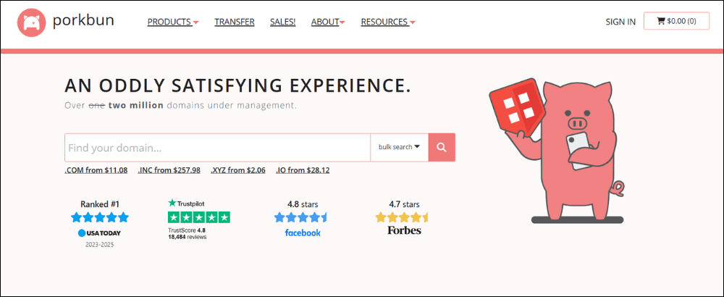Image resolution: width=724 pixels, height=297 pixels.
Task: Select the .INC from $257.98 link
Action: (x=169, y=170)
